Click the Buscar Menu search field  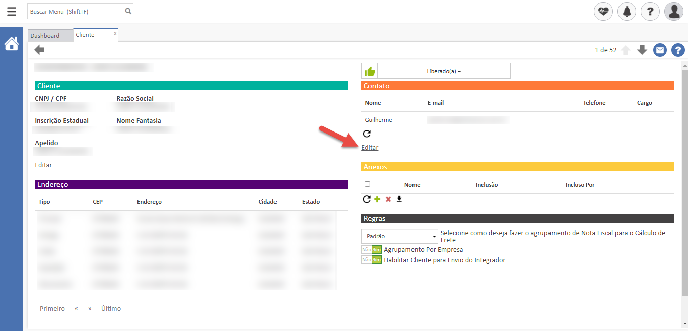76,11
